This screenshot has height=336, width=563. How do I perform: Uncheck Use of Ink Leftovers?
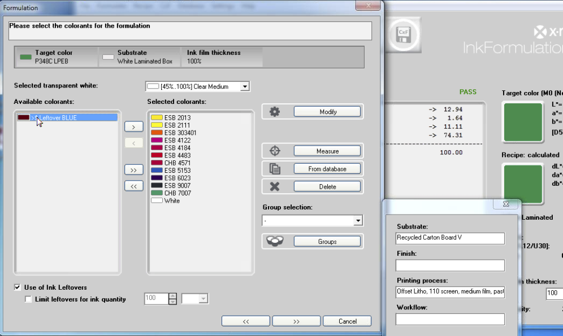18,287
